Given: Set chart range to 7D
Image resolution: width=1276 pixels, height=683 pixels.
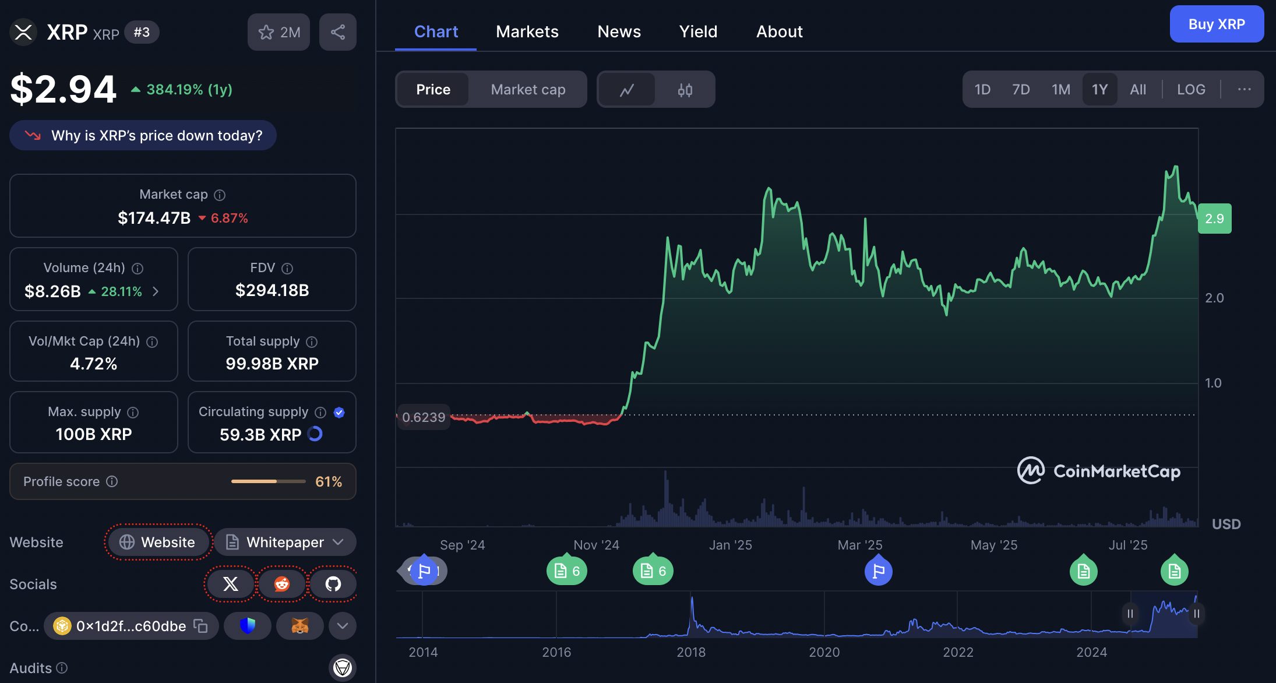Looking at the screenshot, I should coord(1021,90).
